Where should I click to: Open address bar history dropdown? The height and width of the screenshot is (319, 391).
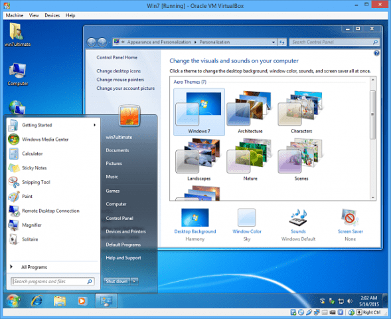[x=274, y=42]
